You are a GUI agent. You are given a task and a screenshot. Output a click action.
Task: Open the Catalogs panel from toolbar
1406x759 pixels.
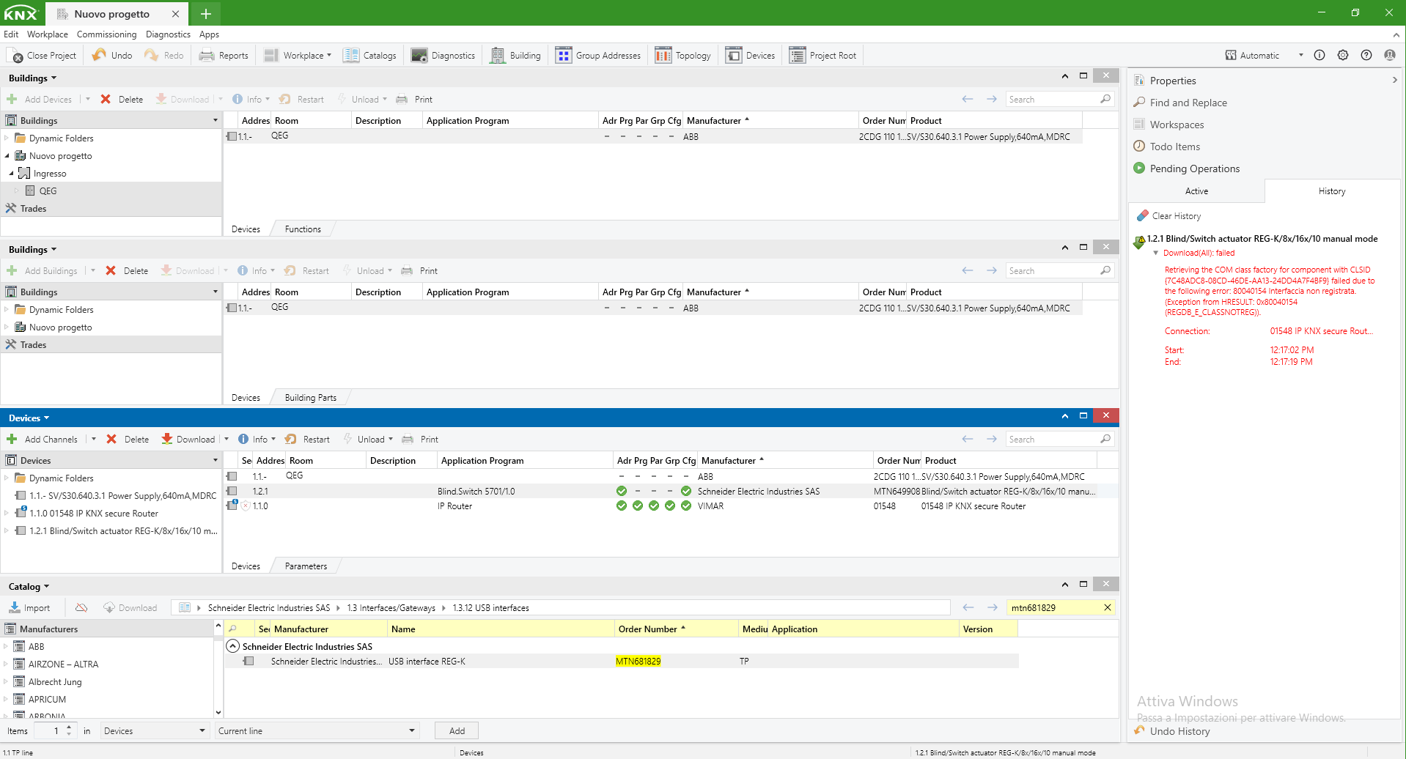370,56
